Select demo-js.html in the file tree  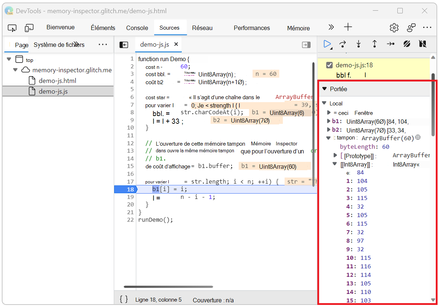(x=57, y=81)
